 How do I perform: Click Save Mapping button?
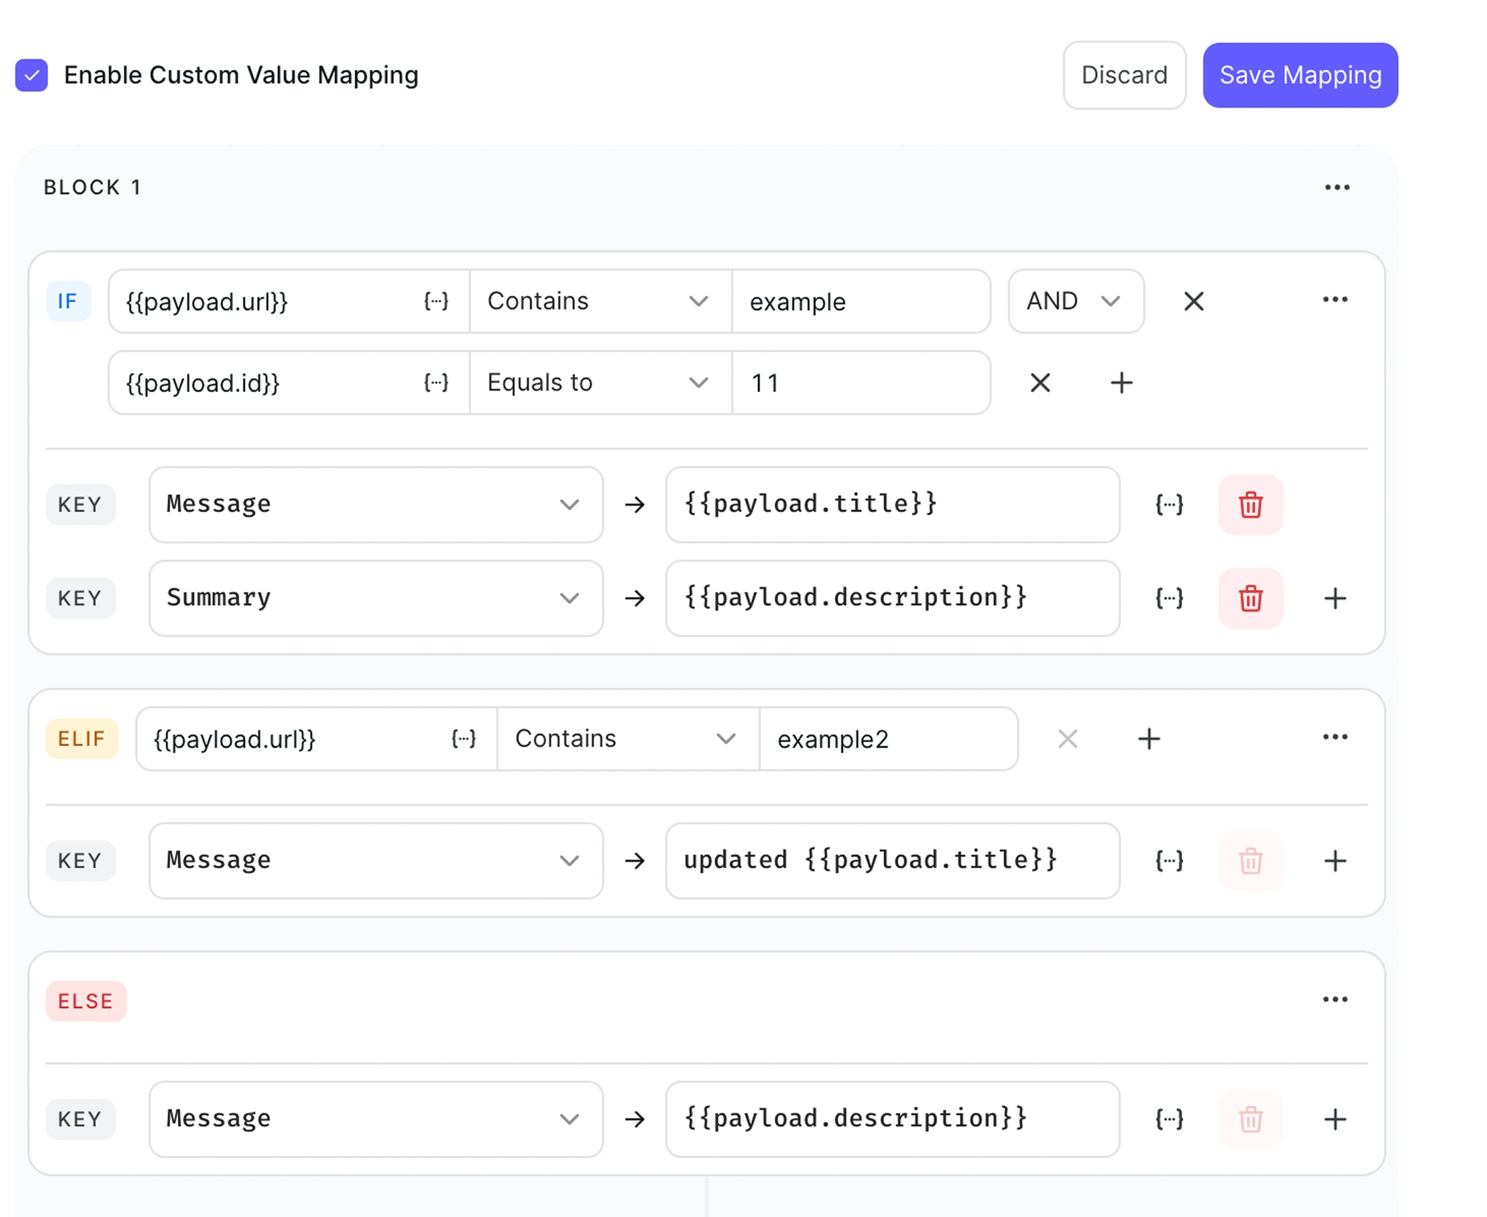pyautogui.click(x=1300, y=75)
